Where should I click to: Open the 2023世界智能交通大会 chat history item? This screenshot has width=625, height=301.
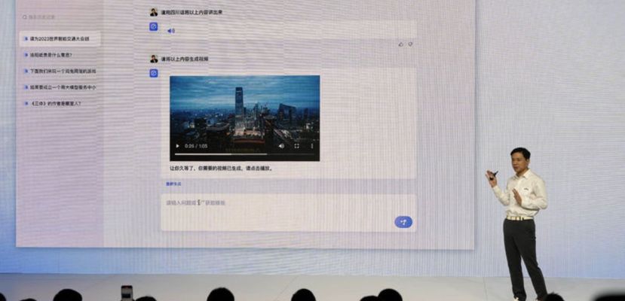[60, 38]
